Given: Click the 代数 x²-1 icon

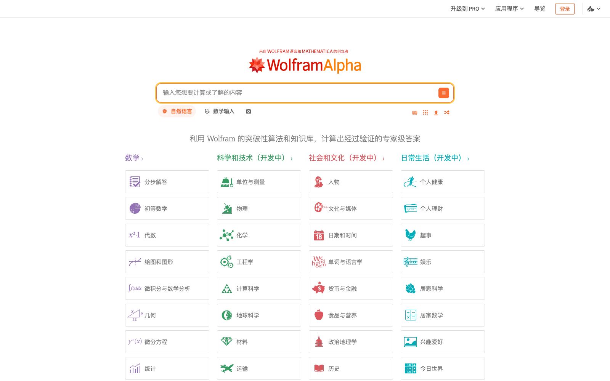Looking at the screenshot, I should [134, 235].
